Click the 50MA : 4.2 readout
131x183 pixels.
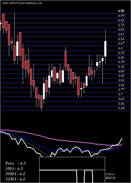(x=15, y=174)
